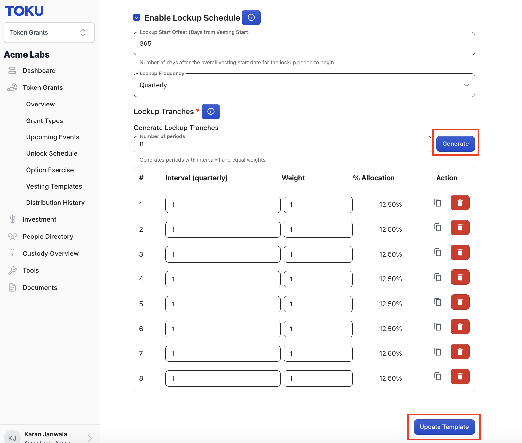Edit the interval field in row 4

(x=223, y=279)
